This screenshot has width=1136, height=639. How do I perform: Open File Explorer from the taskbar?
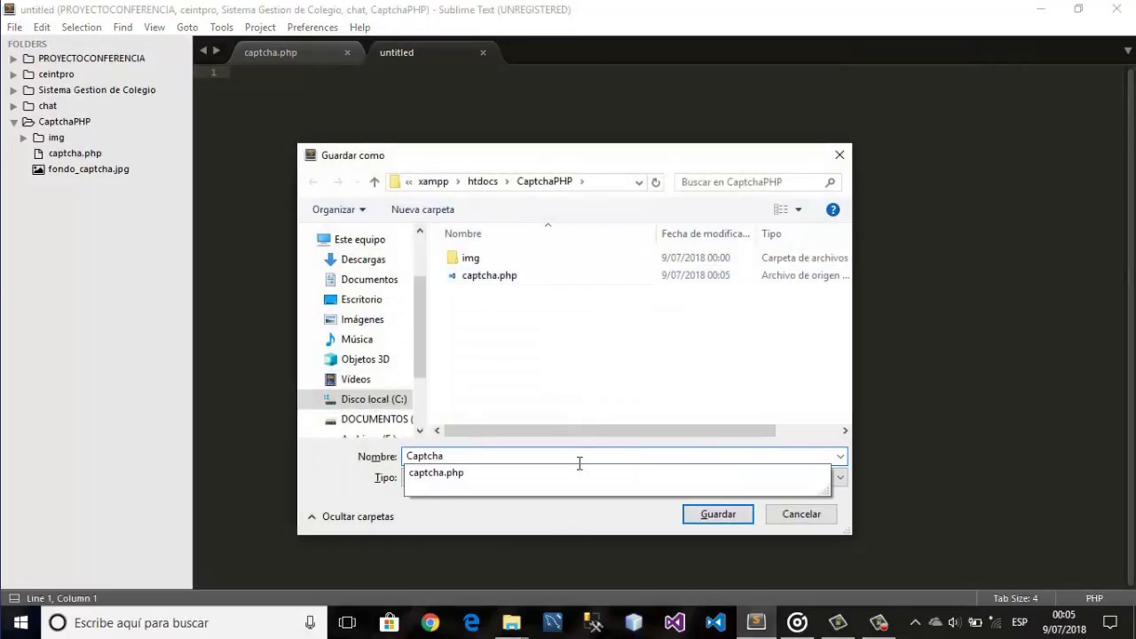(512, 623)
